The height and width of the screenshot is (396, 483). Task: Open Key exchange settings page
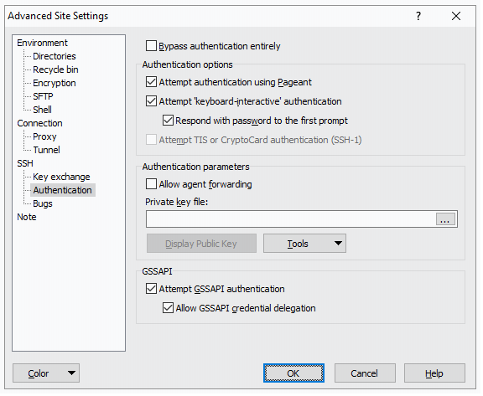tap(61, 177)
